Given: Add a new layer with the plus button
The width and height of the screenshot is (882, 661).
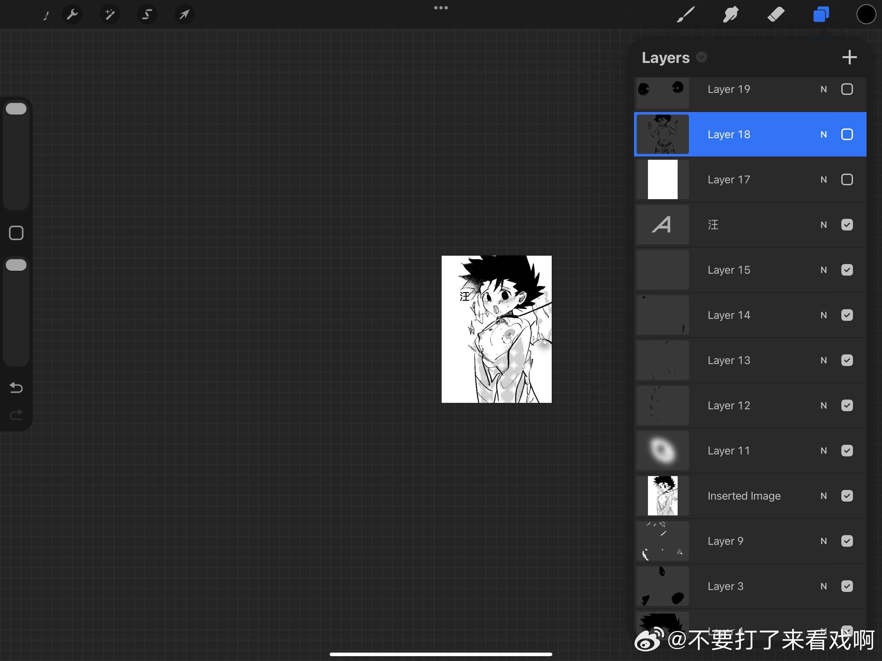Looking at the screenshot, I should 849,57.
